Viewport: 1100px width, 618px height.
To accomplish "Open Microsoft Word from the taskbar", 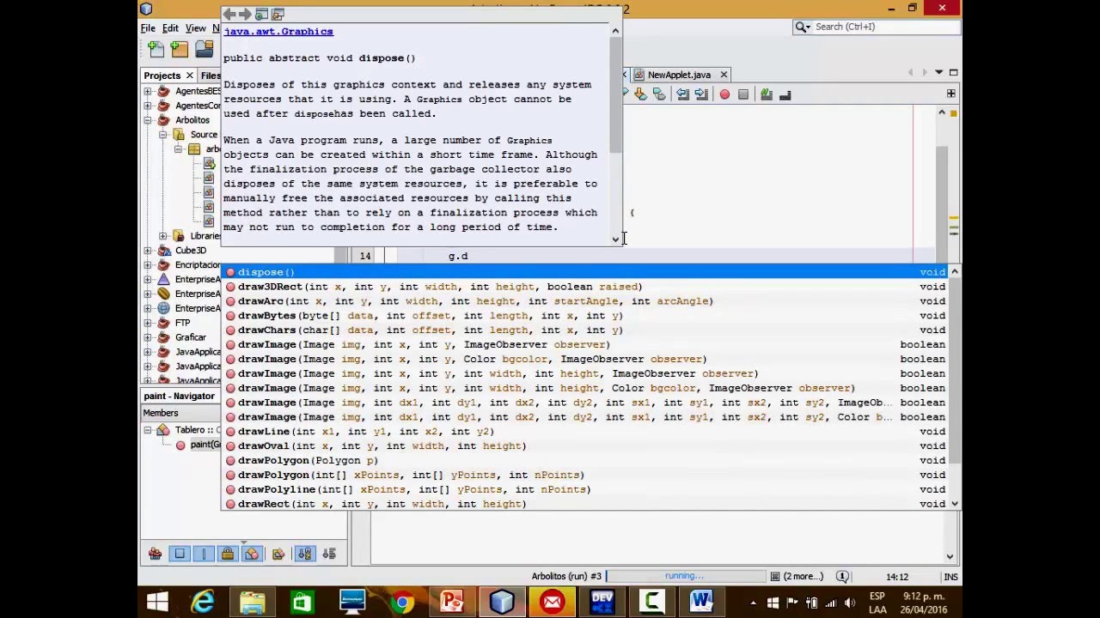I will (700, 602).
